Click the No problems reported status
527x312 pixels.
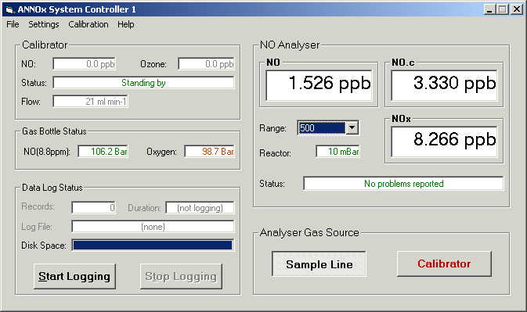pos(403,184)
